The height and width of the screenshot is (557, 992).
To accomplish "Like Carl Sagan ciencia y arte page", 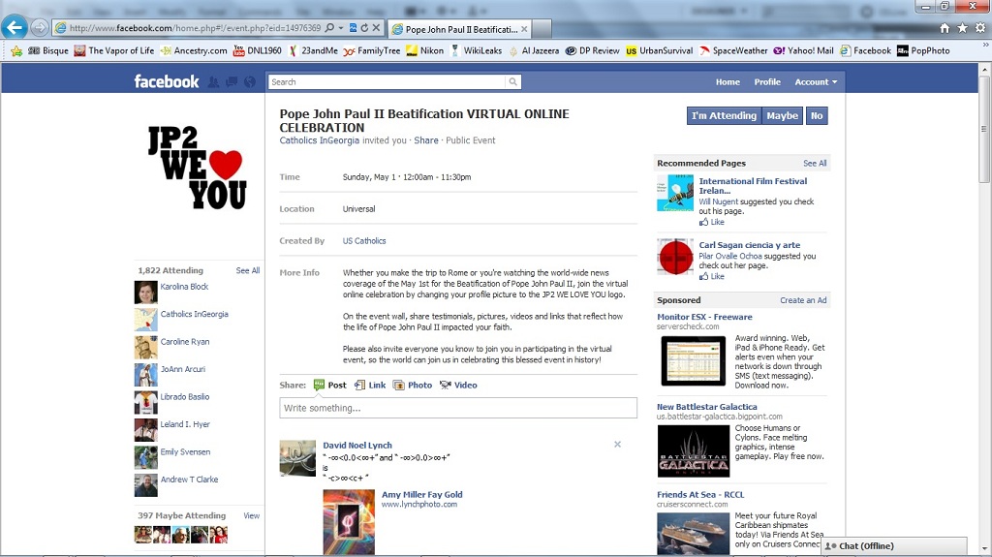I will point(712,277).
